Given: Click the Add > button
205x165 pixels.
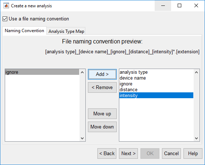Looking at the screenshot, I should click(x=102, y=74).
